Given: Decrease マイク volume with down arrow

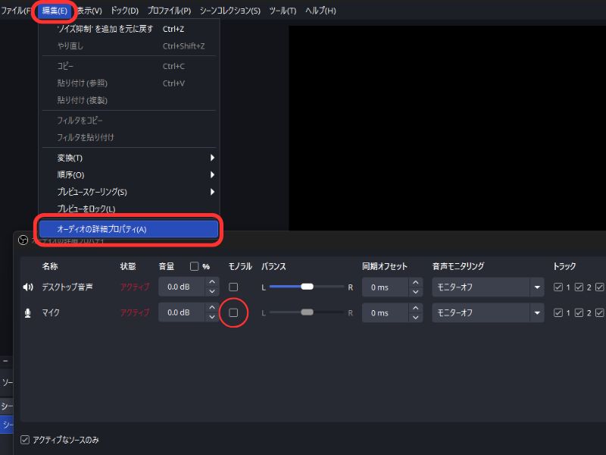Looking at the screenshot, I should (x=212, y=317).
